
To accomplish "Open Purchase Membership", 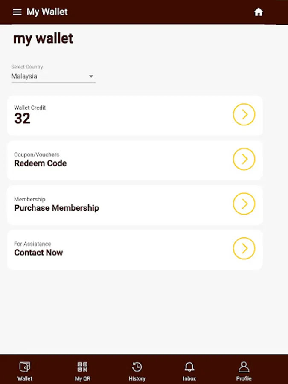I will pos(56,208).
